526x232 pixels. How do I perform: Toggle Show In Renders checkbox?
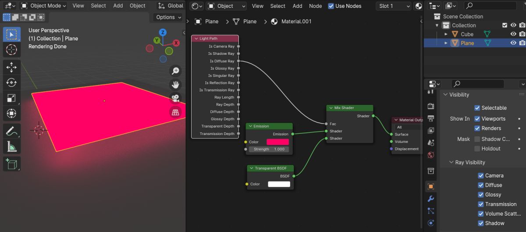coord(477,128)
